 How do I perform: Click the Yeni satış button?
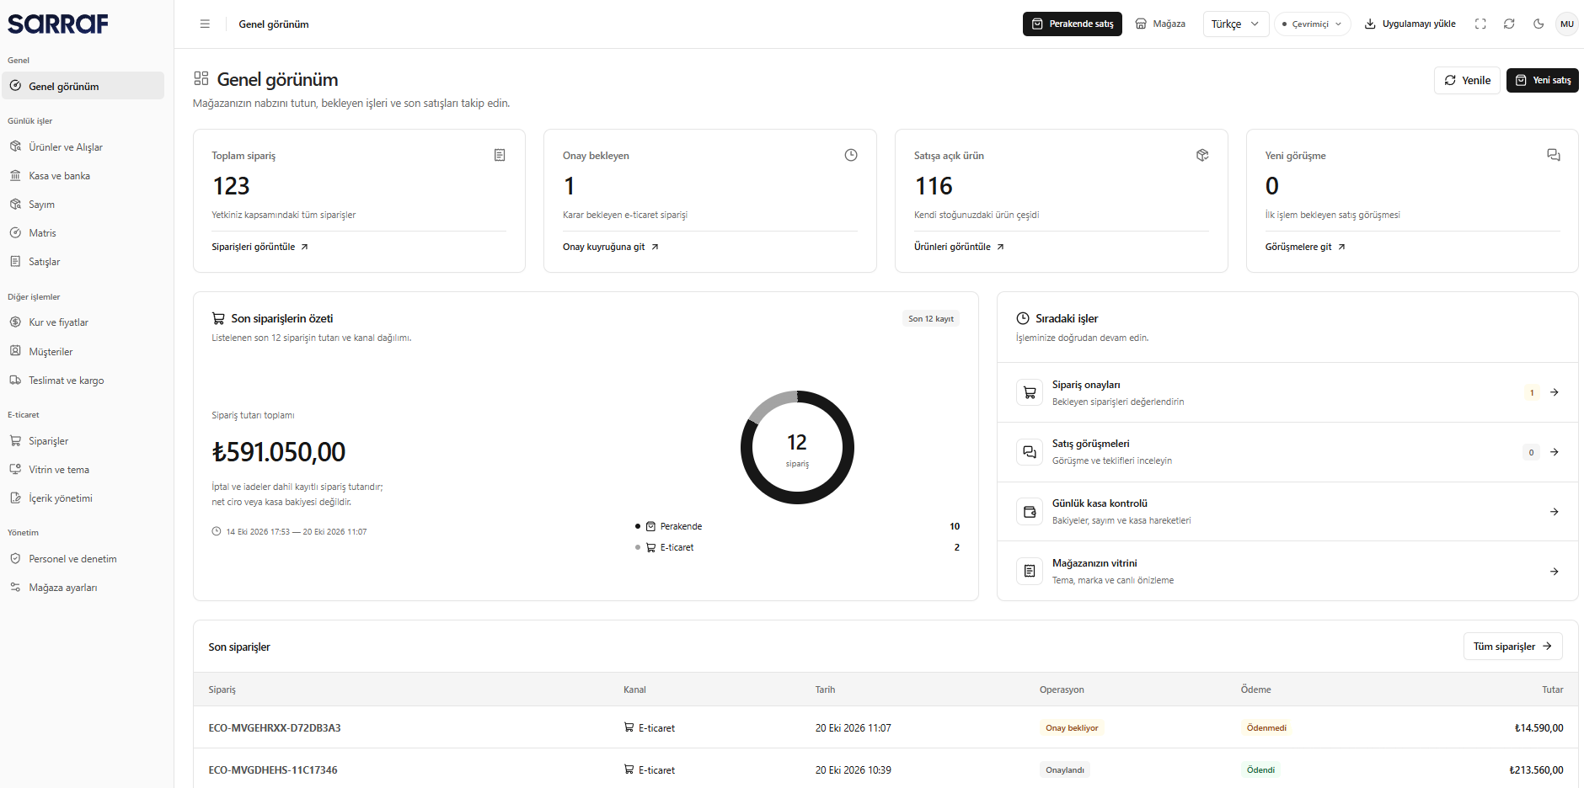[1543, 80]
